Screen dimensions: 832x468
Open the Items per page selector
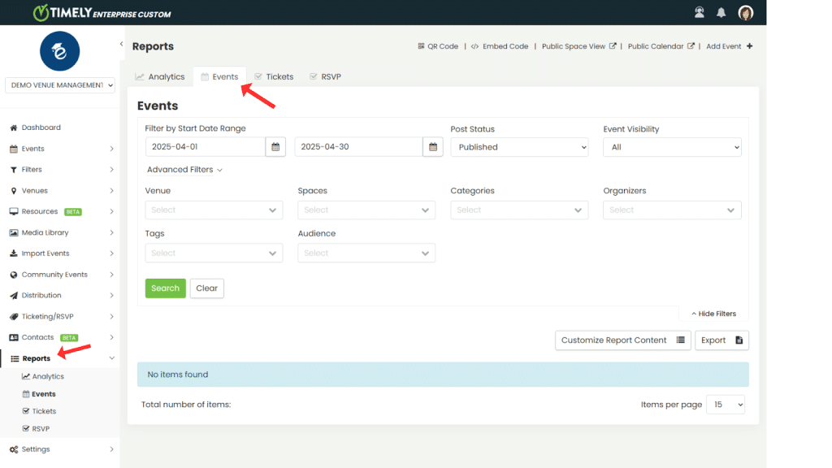(725, 404)
